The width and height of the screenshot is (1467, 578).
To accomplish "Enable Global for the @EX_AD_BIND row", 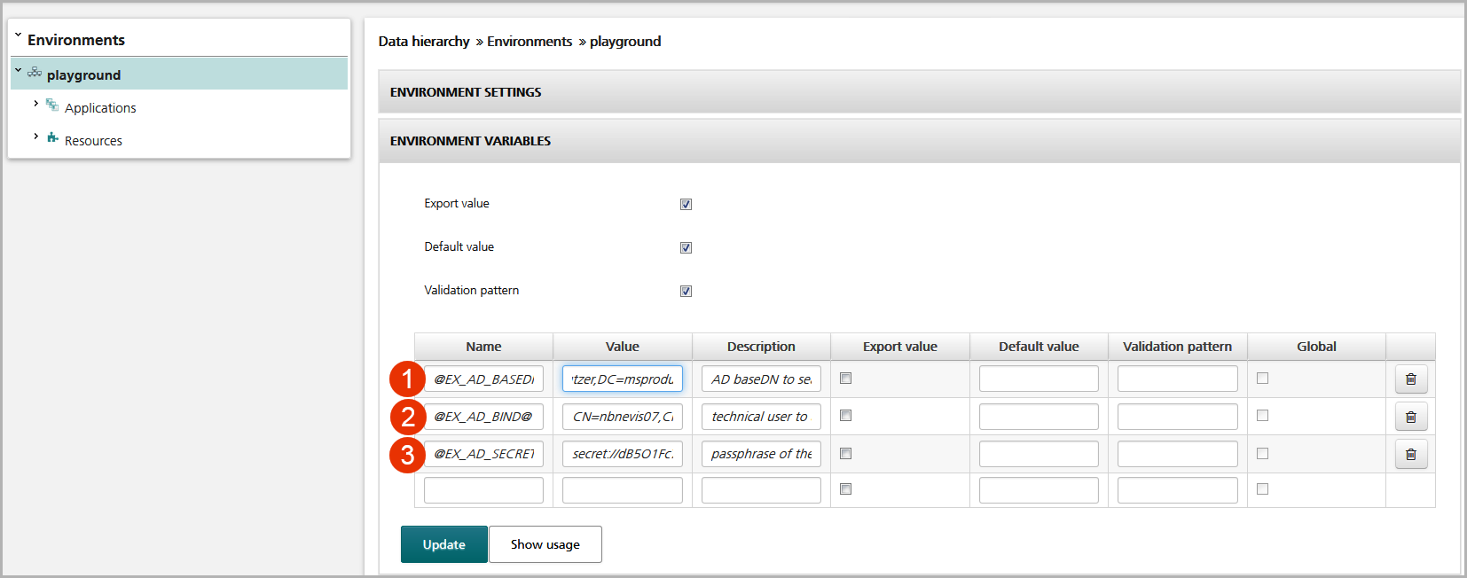I will (x=1262, y=415).
